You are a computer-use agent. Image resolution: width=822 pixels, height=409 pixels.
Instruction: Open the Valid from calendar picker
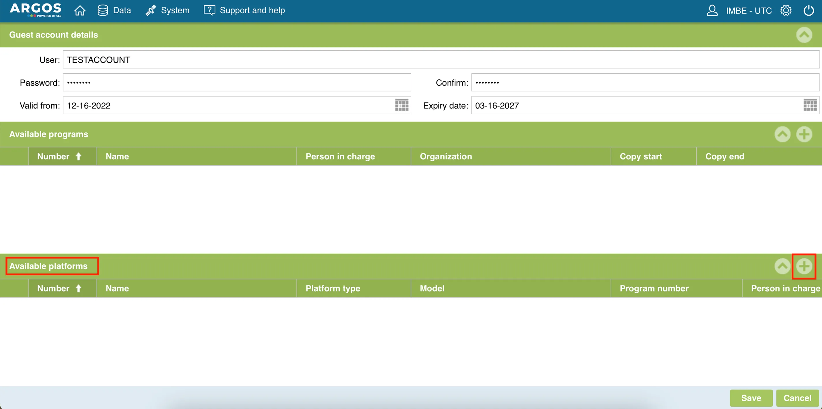(401, 105)
